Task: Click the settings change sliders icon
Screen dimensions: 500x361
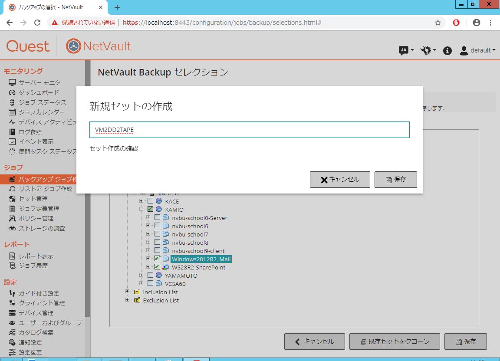Action: click(12, 352)
